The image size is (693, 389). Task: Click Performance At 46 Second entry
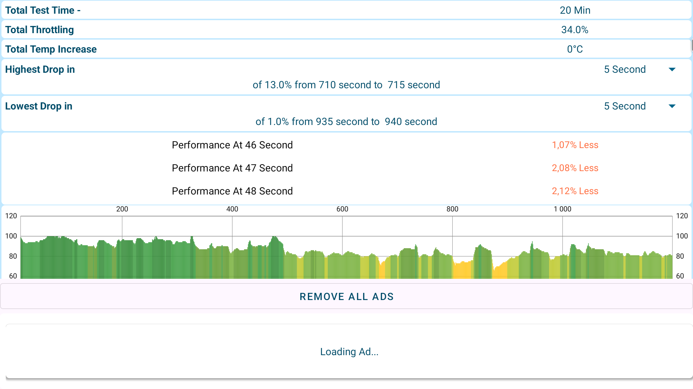click(232, 145)
